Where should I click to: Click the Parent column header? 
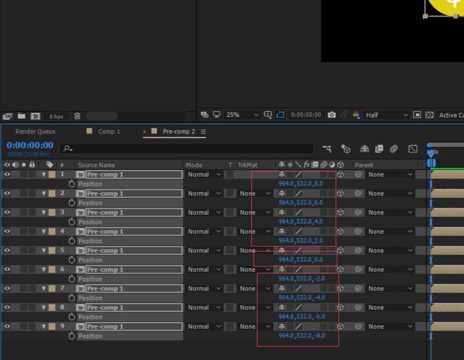(x=364, y=165)
